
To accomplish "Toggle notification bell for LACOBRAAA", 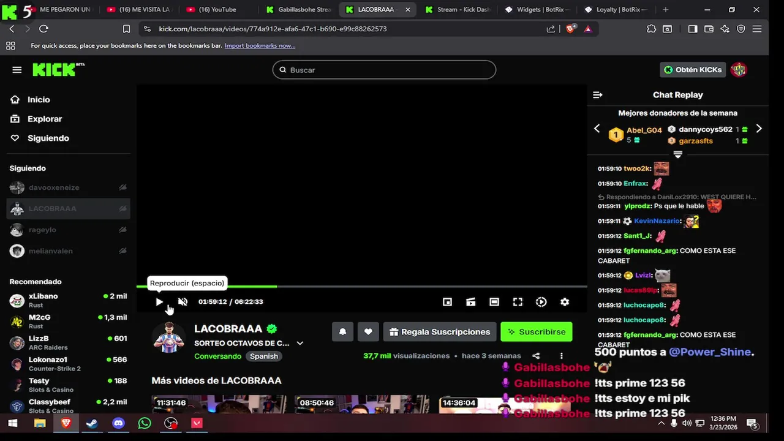I will [342, 332].
